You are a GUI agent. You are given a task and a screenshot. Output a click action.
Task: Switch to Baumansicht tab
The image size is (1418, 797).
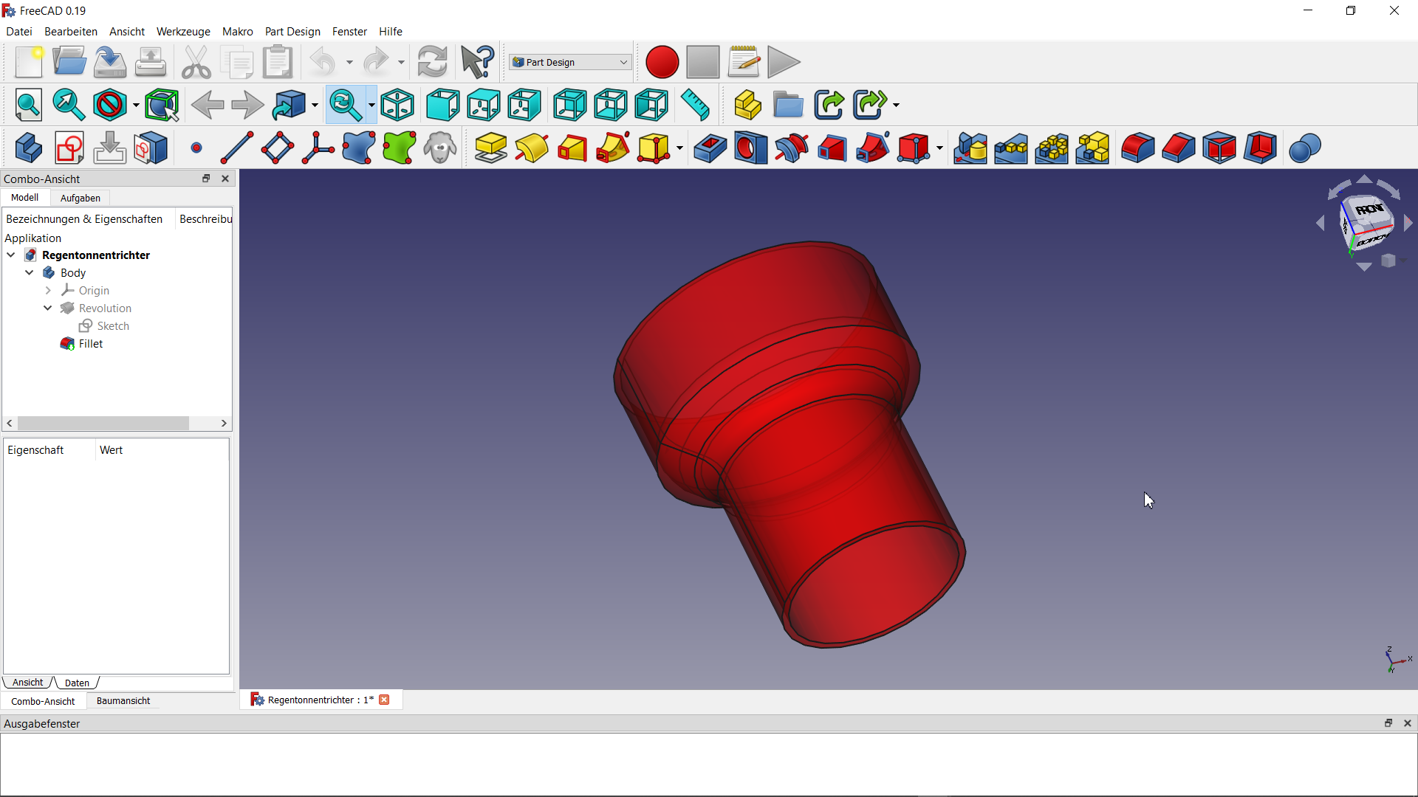(x=123, y=701)
